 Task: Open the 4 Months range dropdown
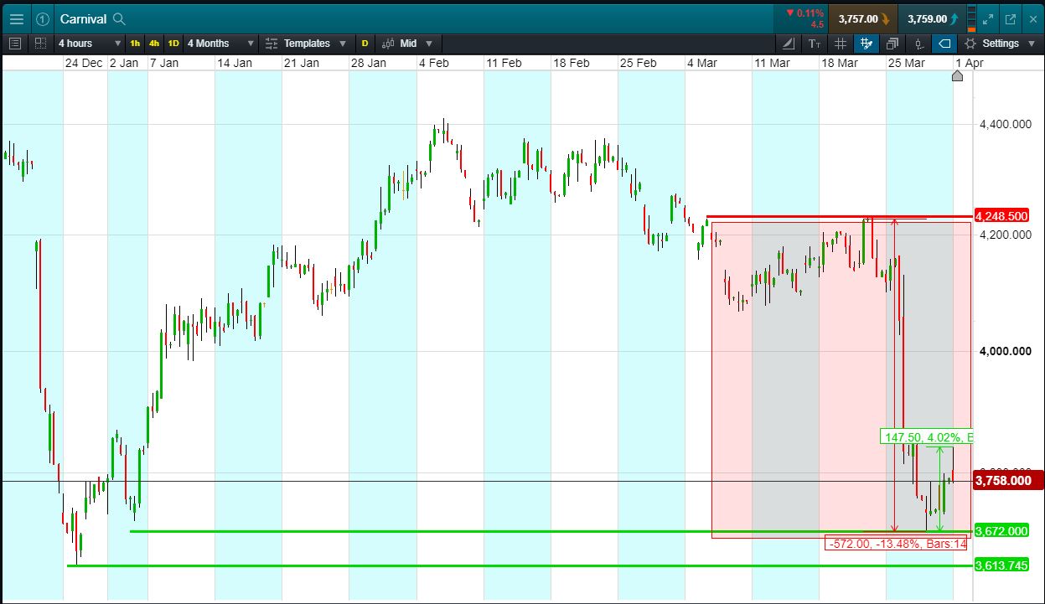(220, 44)
